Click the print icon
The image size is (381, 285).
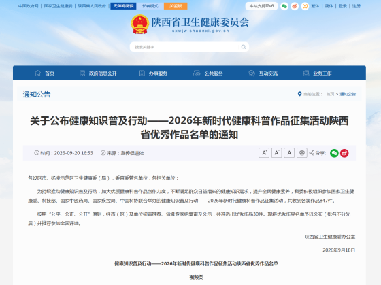point(302,153)
